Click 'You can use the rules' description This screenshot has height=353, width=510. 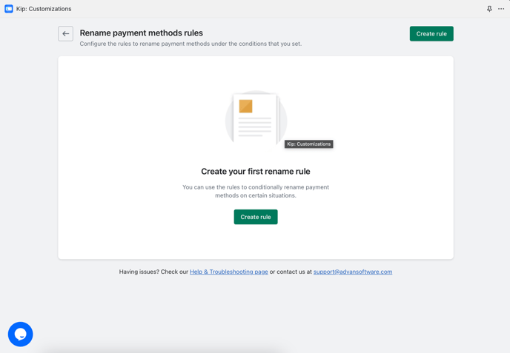point(256,191)
